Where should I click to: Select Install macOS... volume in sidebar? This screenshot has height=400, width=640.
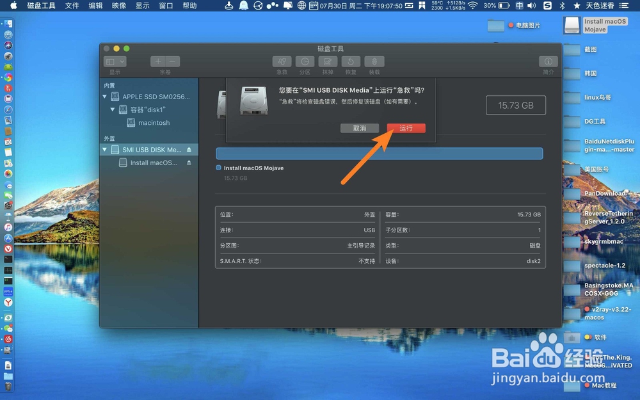coord(149,163)
